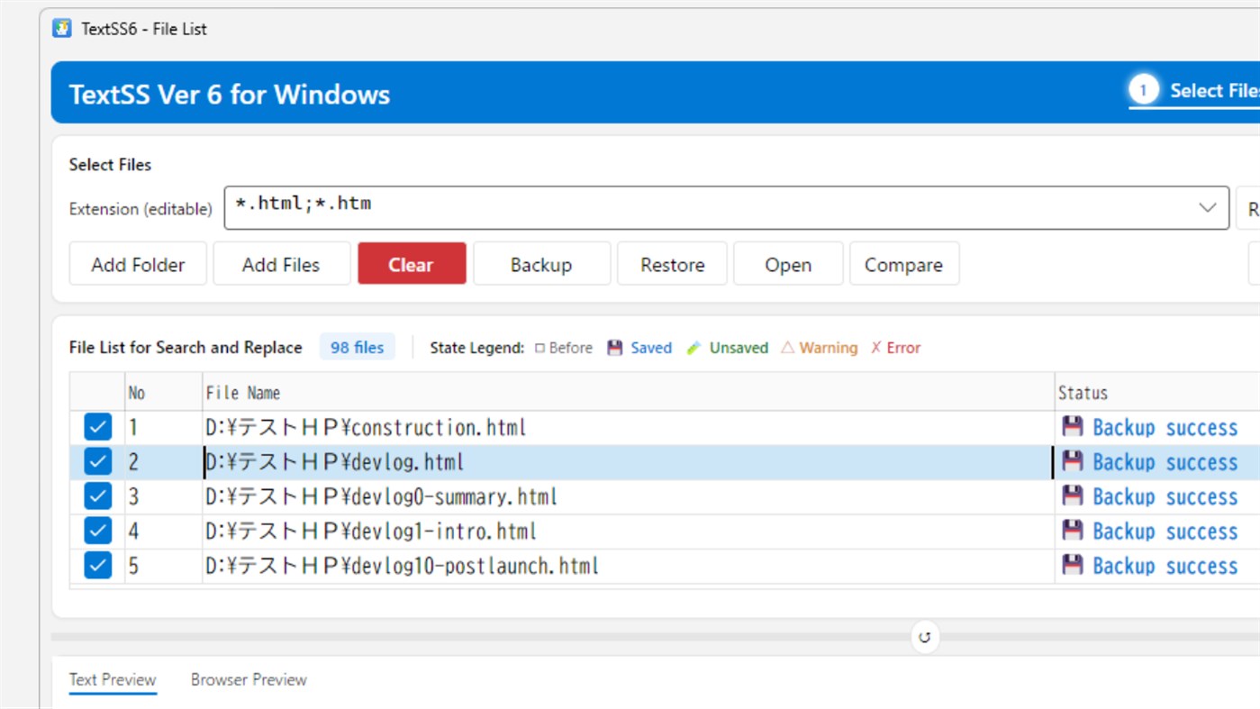Click the Saved floppy icon in State Legend
The width and height of the screenshot is (1260, 709).
(615, 348)
